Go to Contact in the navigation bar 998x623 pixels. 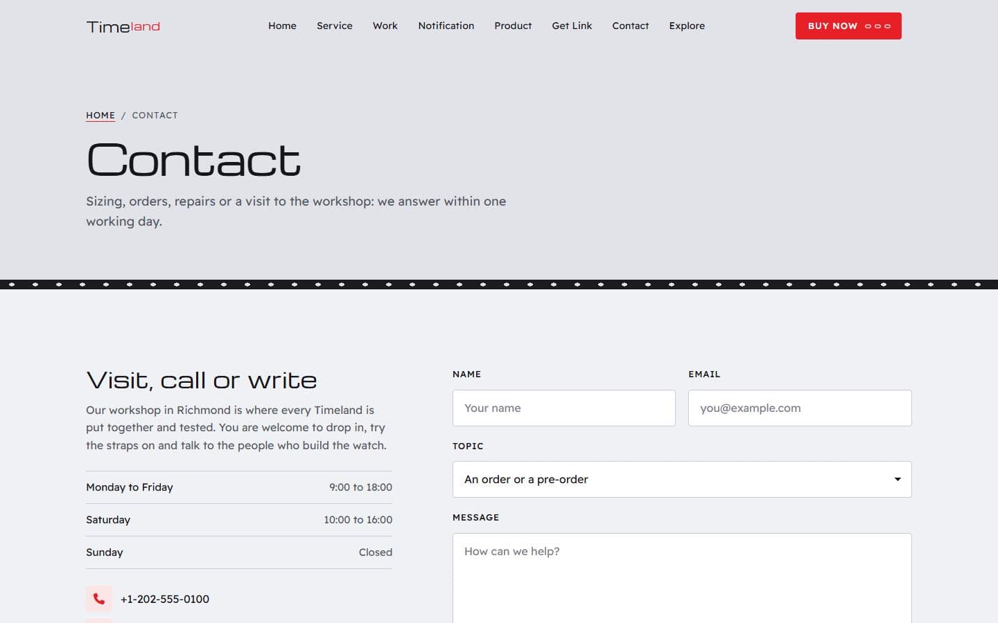tap(631, 26)
